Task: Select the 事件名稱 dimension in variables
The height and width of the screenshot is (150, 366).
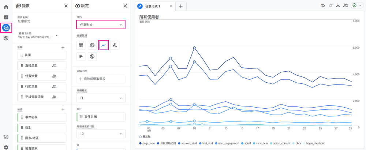Action: [42, 117]
